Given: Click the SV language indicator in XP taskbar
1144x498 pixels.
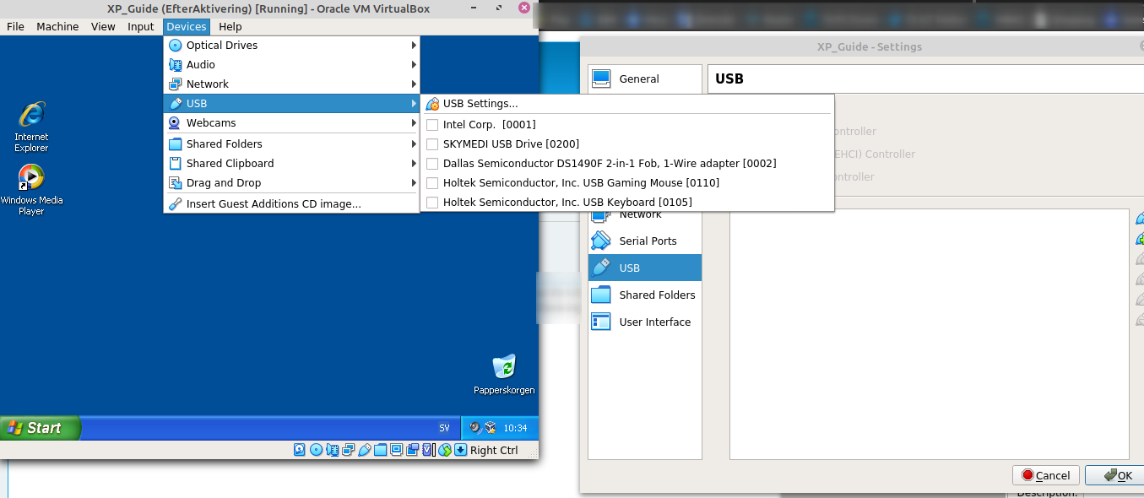Looking at the screenshot, I should 444,428.
